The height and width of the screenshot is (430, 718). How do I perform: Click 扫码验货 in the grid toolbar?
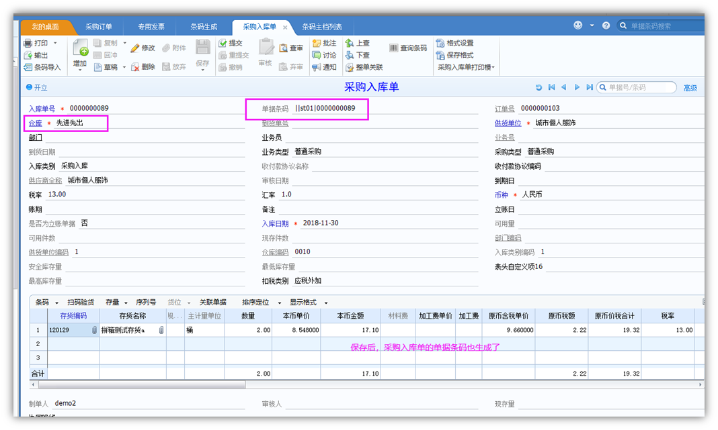coord(81,303)
